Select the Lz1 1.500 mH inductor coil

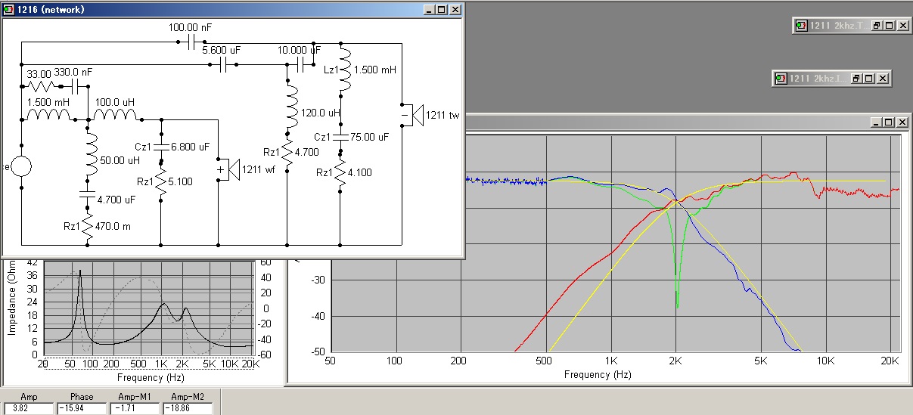tap(345, 70)
